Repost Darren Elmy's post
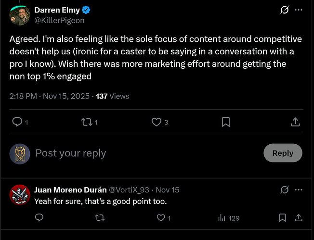 tap(87, 122)
